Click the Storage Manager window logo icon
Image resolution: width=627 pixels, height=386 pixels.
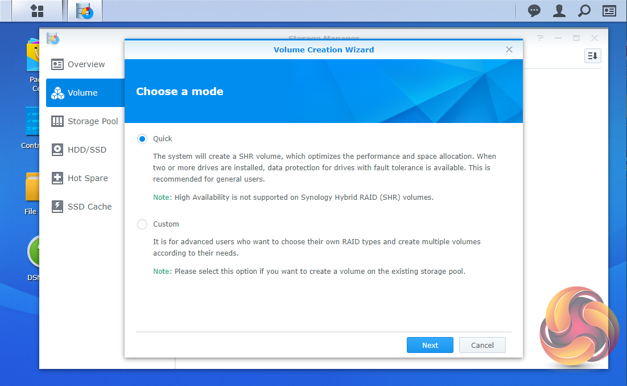[x=53, y=38]
